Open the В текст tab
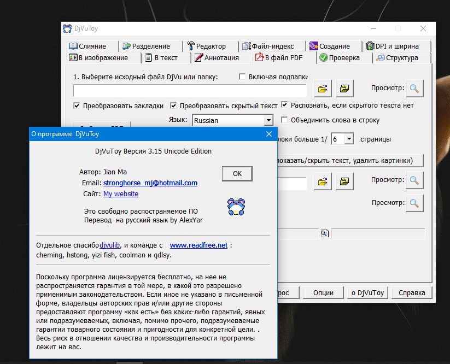Screen dimensions: 450x364 point(166,57)
